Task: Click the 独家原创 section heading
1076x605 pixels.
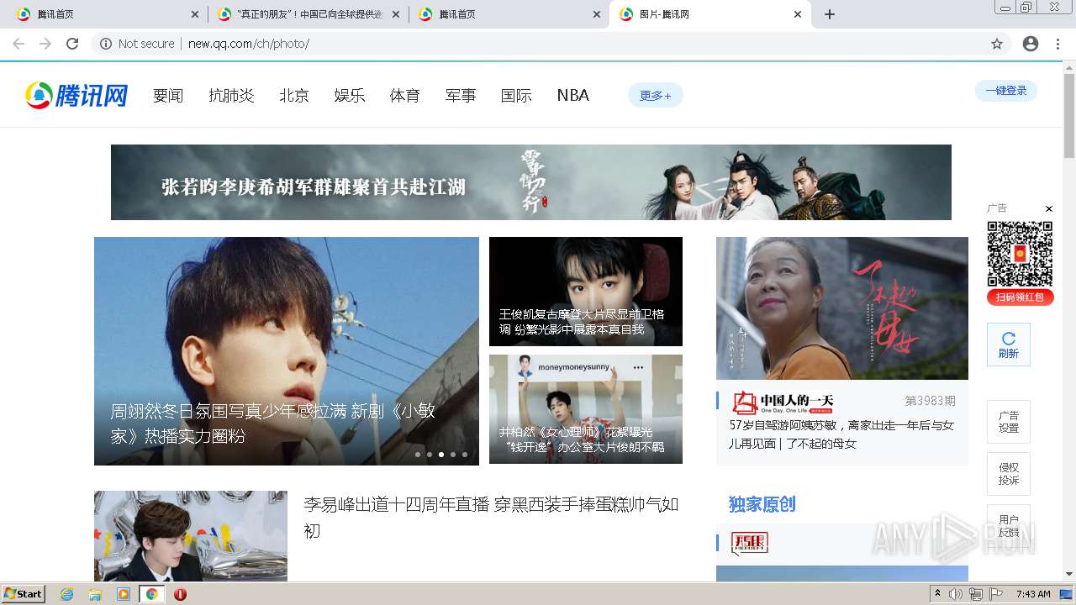Action: coord(762,504)
